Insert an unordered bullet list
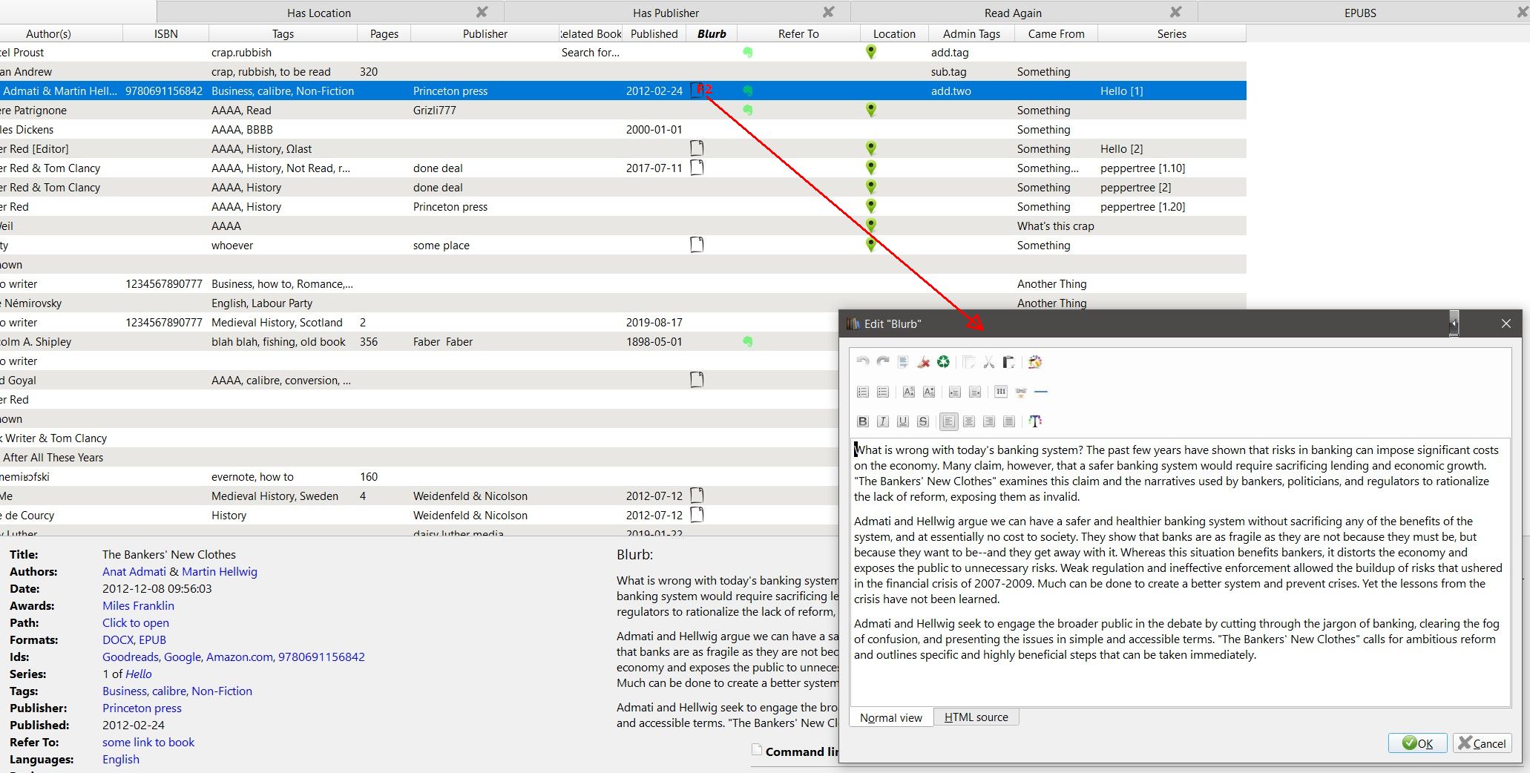The height and width of the screenshot is (773, 1530). click(x=883, y=392)
